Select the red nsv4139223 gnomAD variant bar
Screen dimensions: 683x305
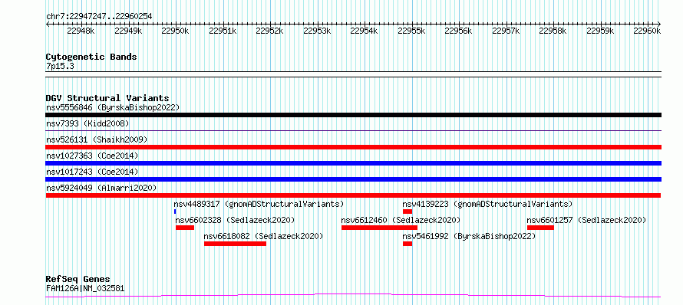click(x=407, y=212)
